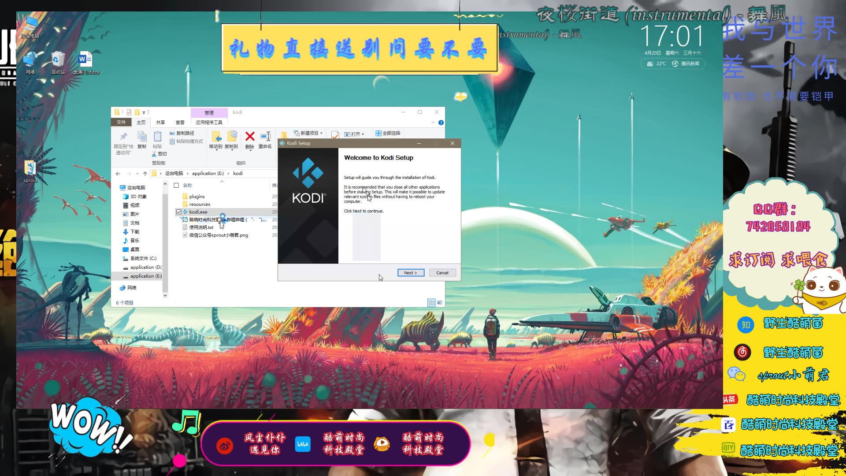Open the Recycle Bin desktop icon

[58, 59]
